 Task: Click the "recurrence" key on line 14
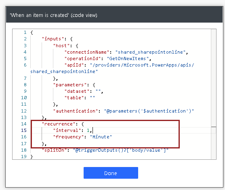[x=59, y=124]
